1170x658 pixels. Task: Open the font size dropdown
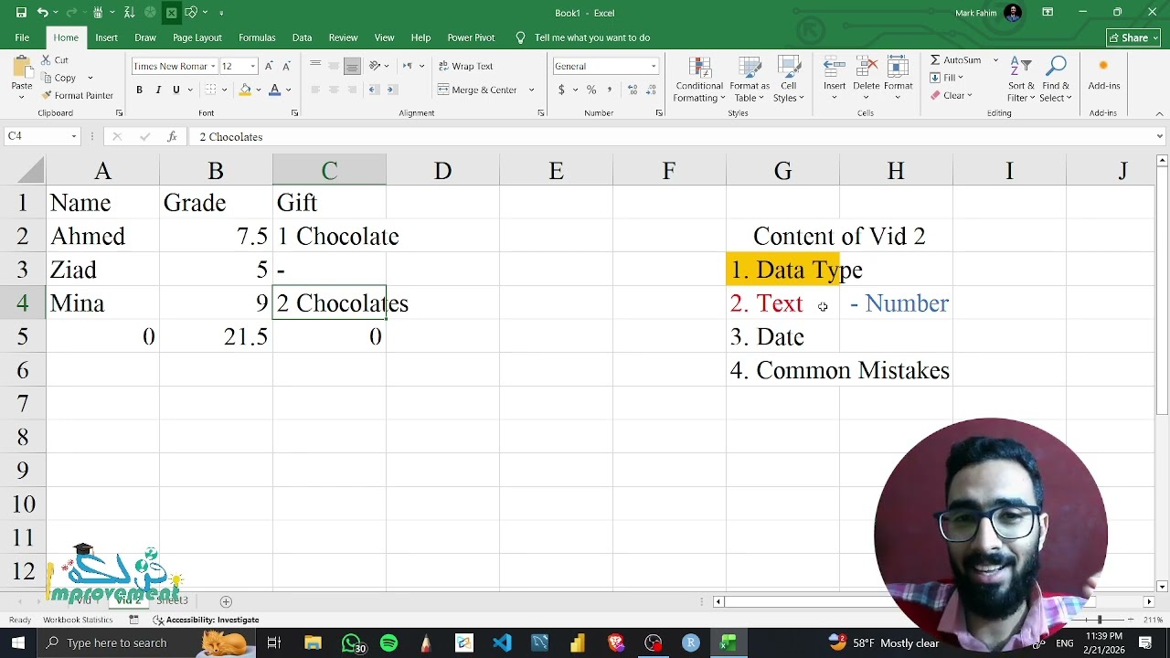(253, 66)
